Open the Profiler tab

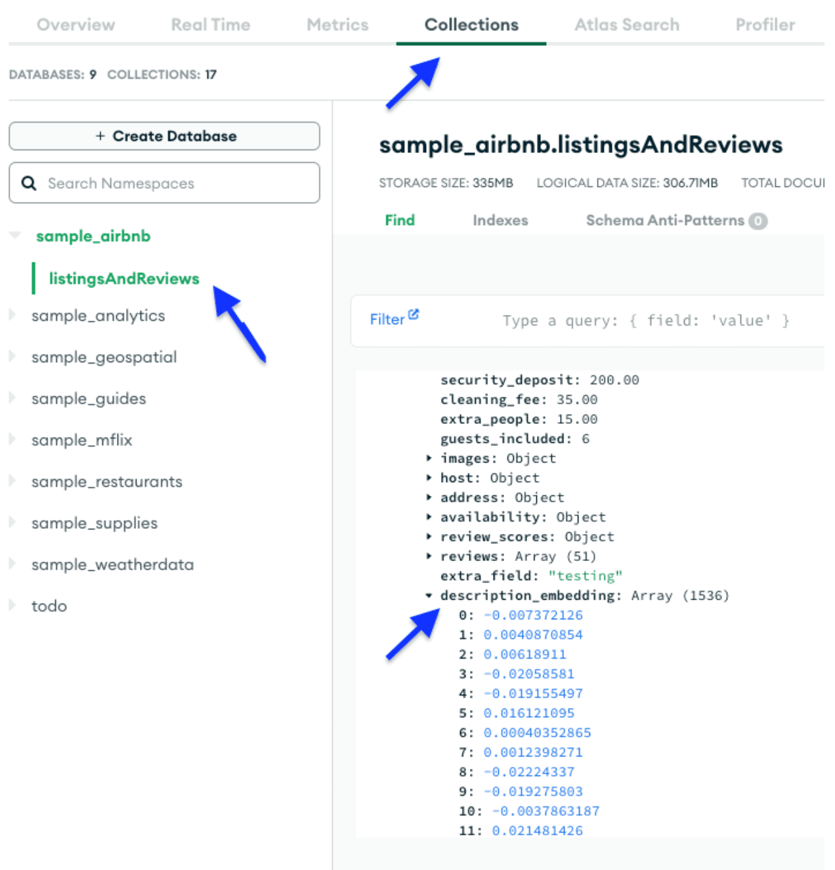pos(765,24)
